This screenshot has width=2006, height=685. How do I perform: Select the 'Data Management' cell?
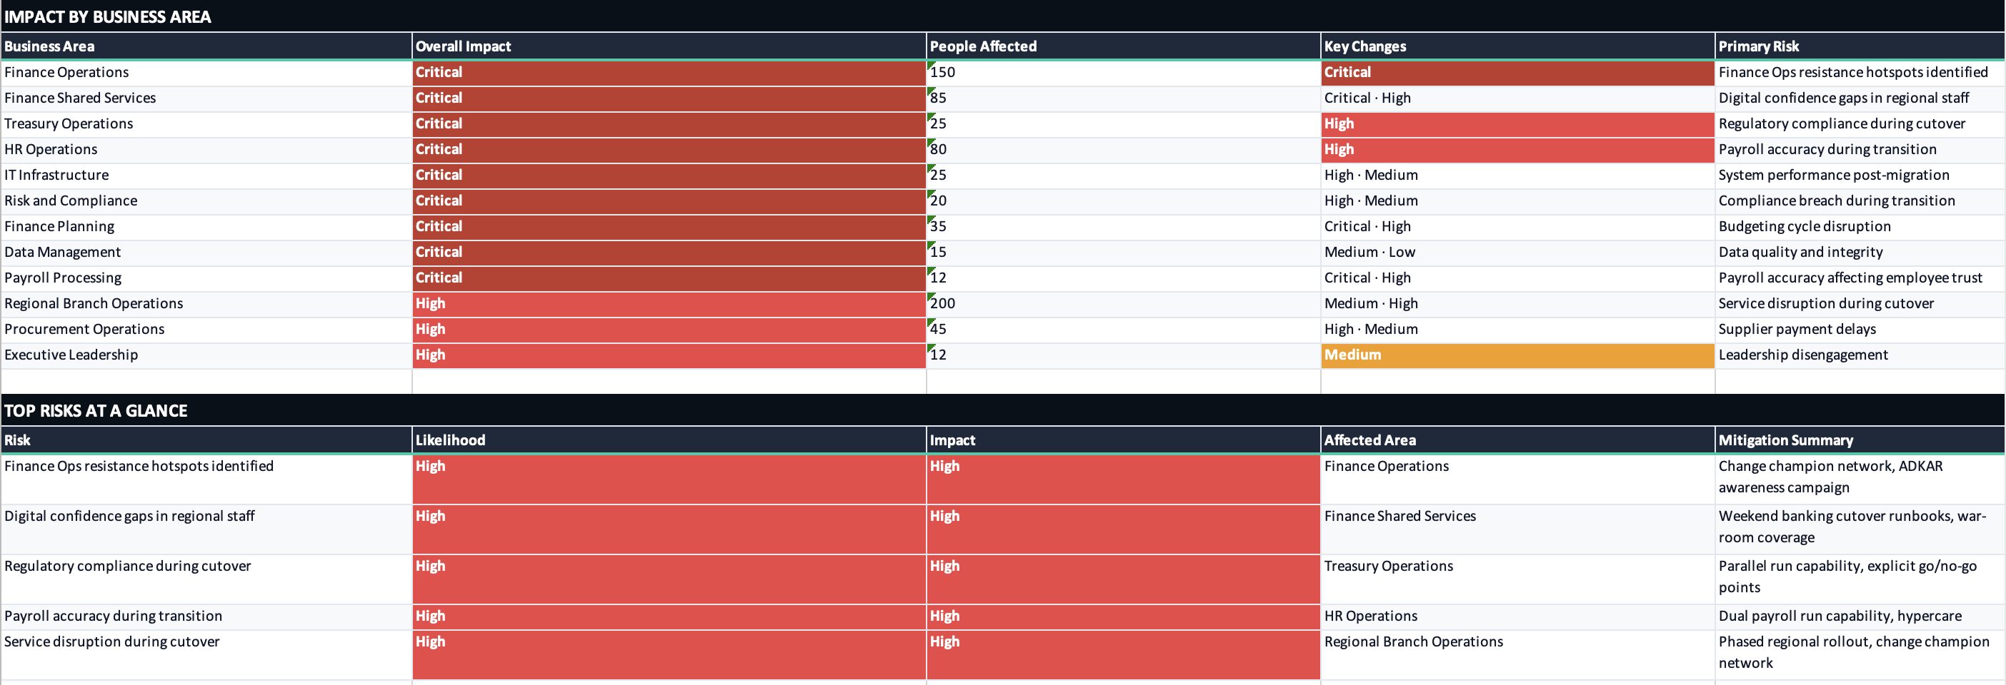206,252
